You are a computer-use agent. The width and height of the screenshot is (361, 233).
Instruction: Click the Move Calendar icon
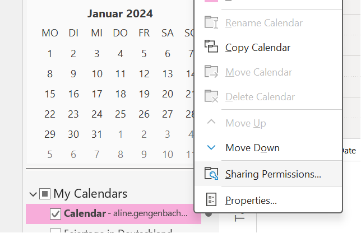pos(211,72)
